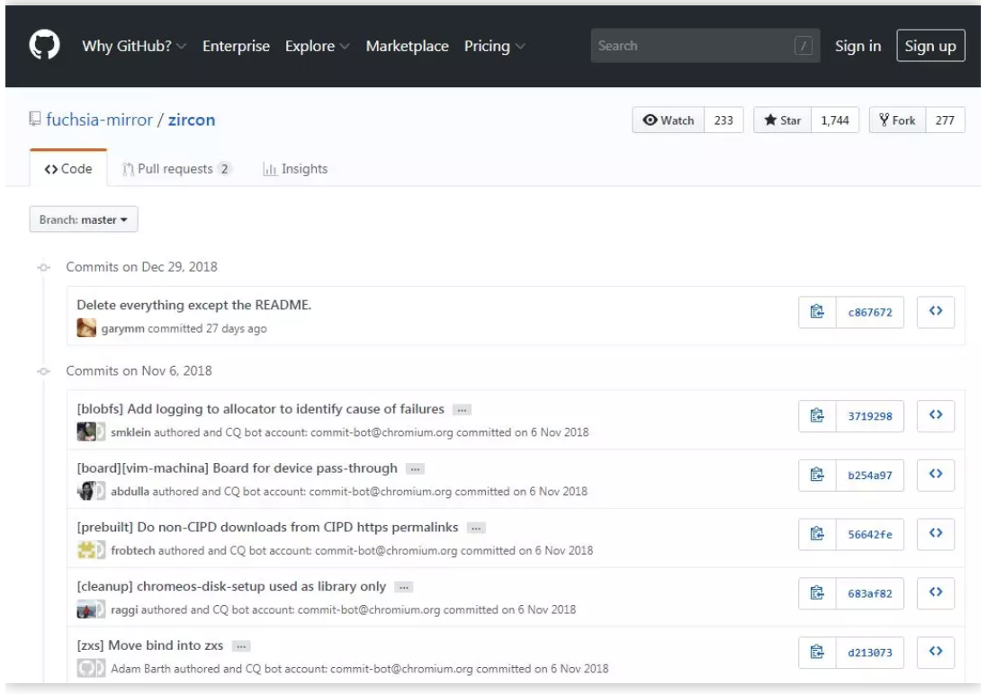Click Adam Barth's avatar image
This screenshot has width=988, height=694.
[x=86, y=668]
